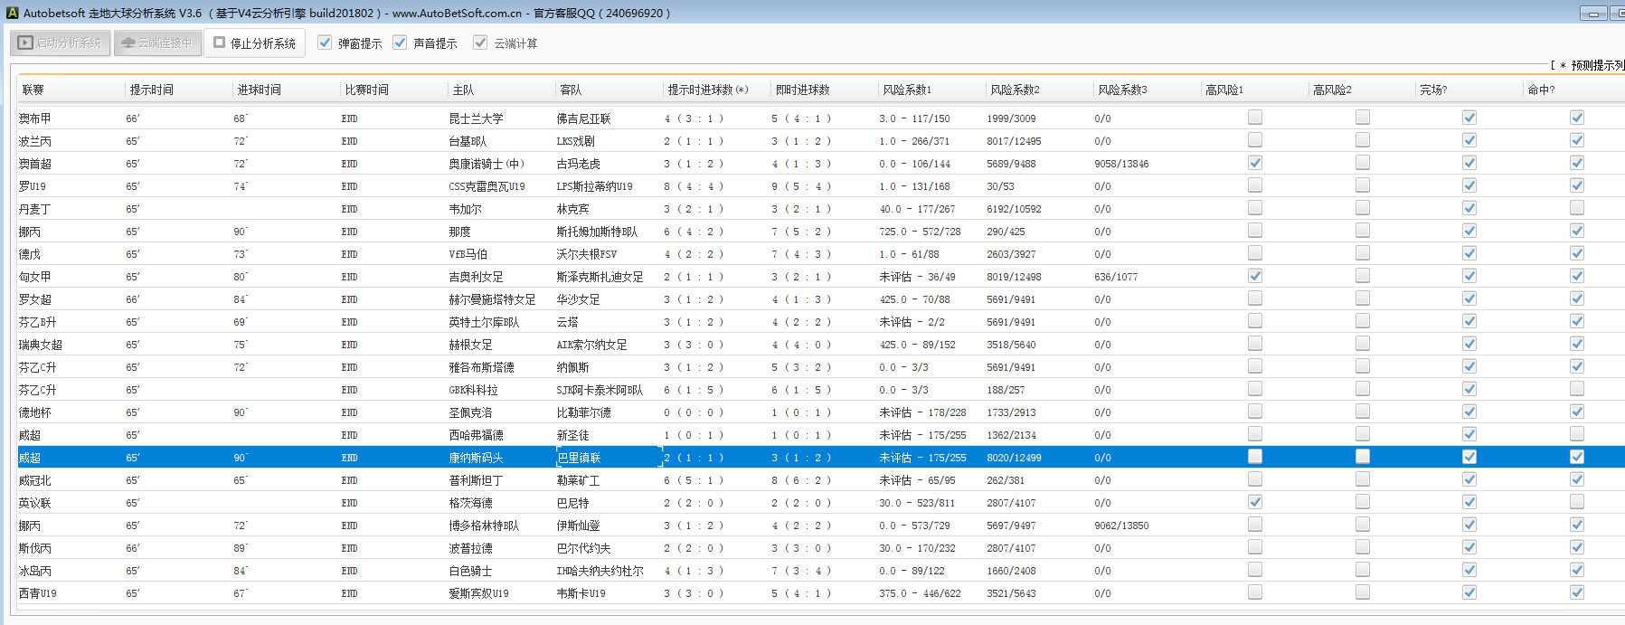Toggle the 云端计算 checkbox
The width and height of the screenshot is (1625, 625).
click(x=480, y=43)
